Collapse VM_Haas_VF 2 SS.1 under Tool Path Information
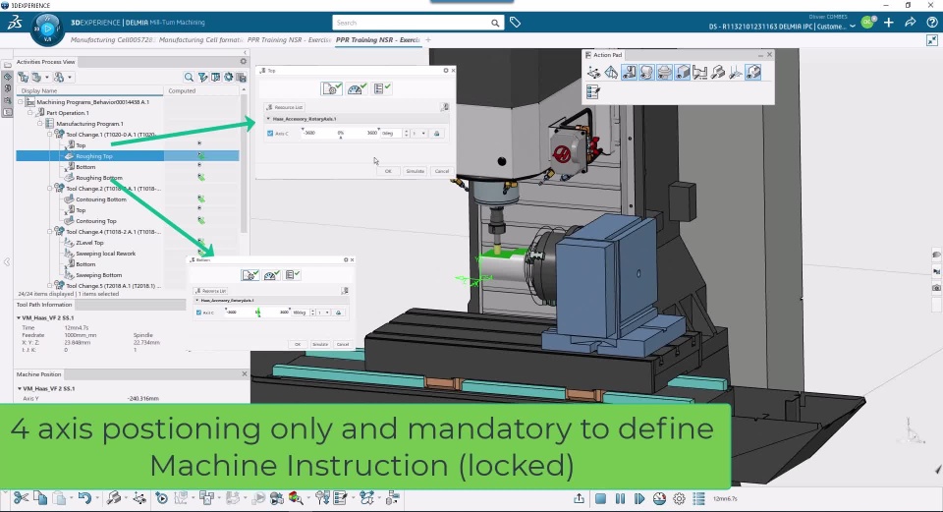Image resolution: width=943 pixels, height=512 pixels. click(19, 317)
